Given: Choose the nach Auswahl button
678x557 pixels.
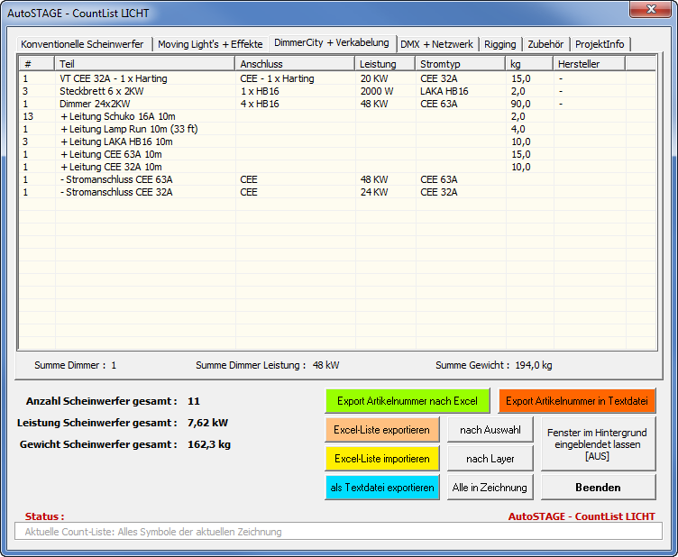Looking at the screenshot, I should (490, 430).
